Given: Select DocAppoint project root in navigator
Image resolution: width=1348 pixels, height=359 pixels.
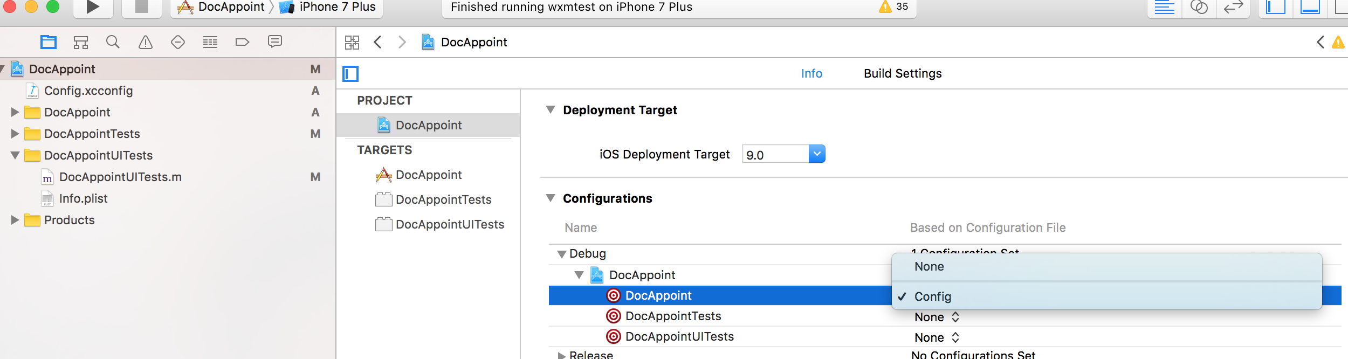Looking at the screenshot, I should coord(167,69).
